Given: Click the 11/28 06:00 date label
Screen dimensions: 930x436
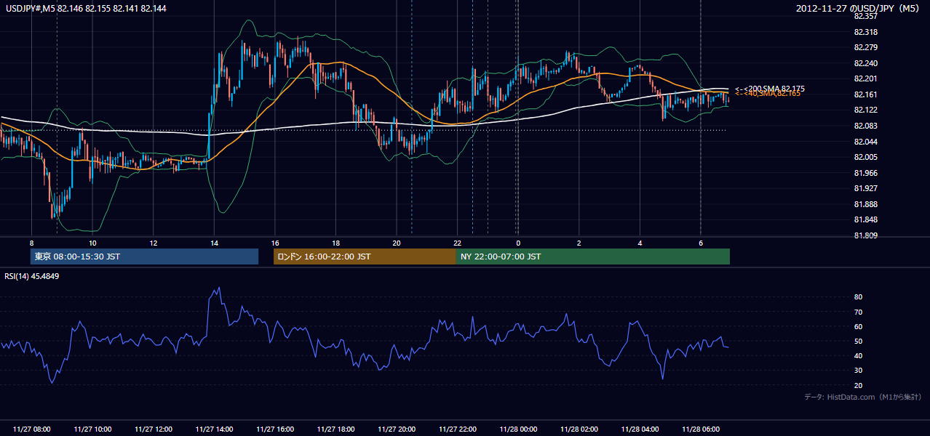Looking at the screenshot, I should [701, 429].
